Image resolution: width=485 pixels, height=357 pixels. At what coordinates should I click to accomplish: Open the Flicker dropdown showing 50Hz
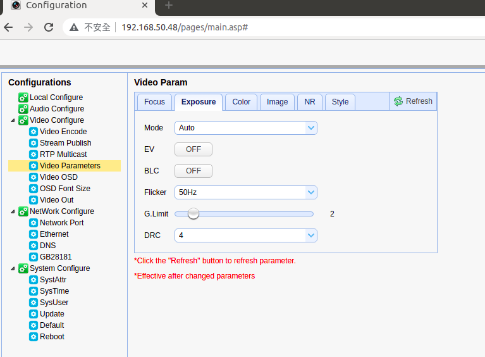(246, 192)
